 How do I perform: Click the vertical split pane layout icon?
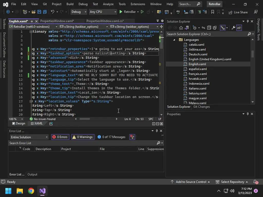tap(154, 124)
